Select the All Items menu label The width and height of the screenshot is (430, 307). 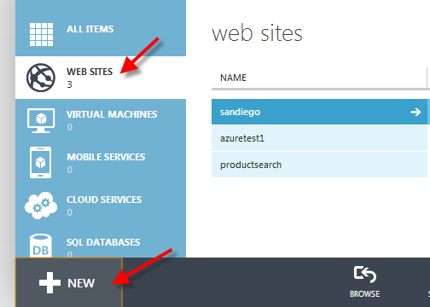pos(90,29)
